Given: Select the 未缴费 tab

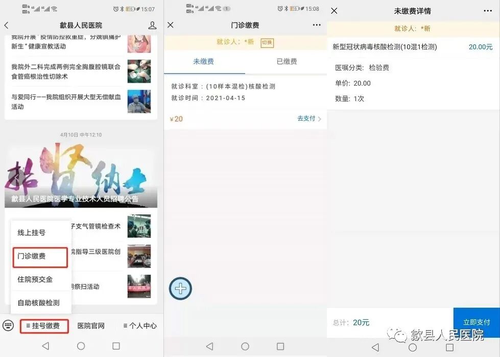Looking at the screenshot, I should (203, 61).
